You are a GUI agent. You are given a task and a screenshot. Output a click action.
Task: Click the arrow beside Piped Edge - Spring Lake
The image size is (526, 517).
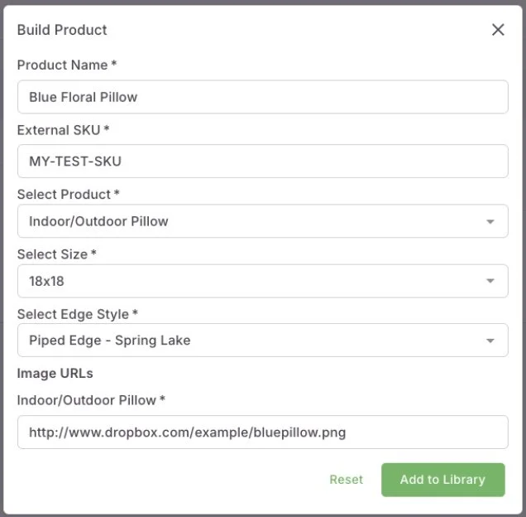490,341
